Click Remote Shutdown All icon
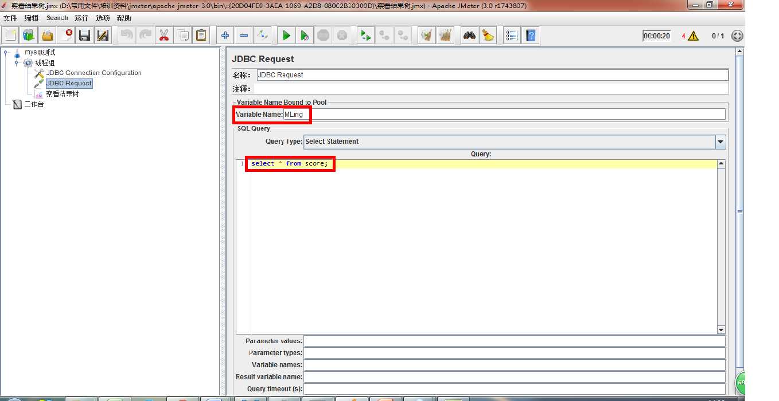 (403, 36)
